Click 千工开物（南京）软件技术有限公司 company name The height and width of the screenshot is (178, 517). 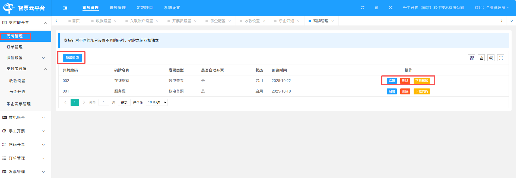click(x=433, y=8)
